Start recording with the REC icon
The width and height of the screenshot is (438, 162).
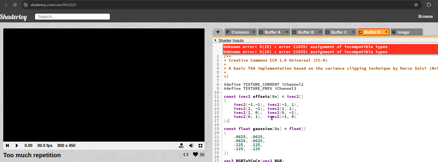(x=181, y=145)
